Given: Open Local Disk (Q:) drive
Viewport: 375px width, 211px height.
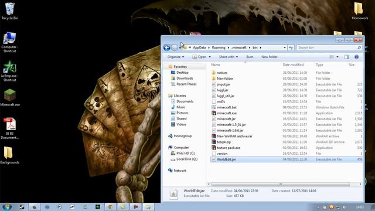Looking at the screenshot, I should coord(187,159).
